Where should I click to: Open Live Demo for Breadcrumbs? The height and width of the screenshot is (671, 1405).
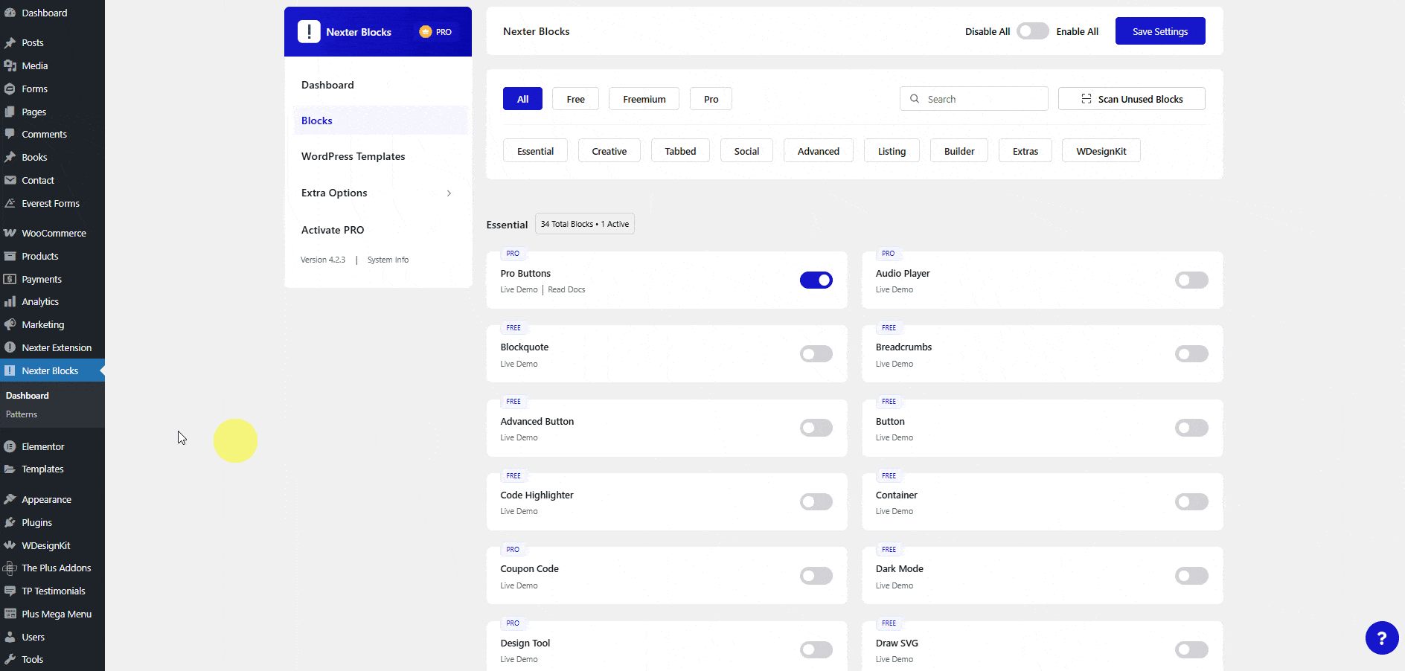894,364
